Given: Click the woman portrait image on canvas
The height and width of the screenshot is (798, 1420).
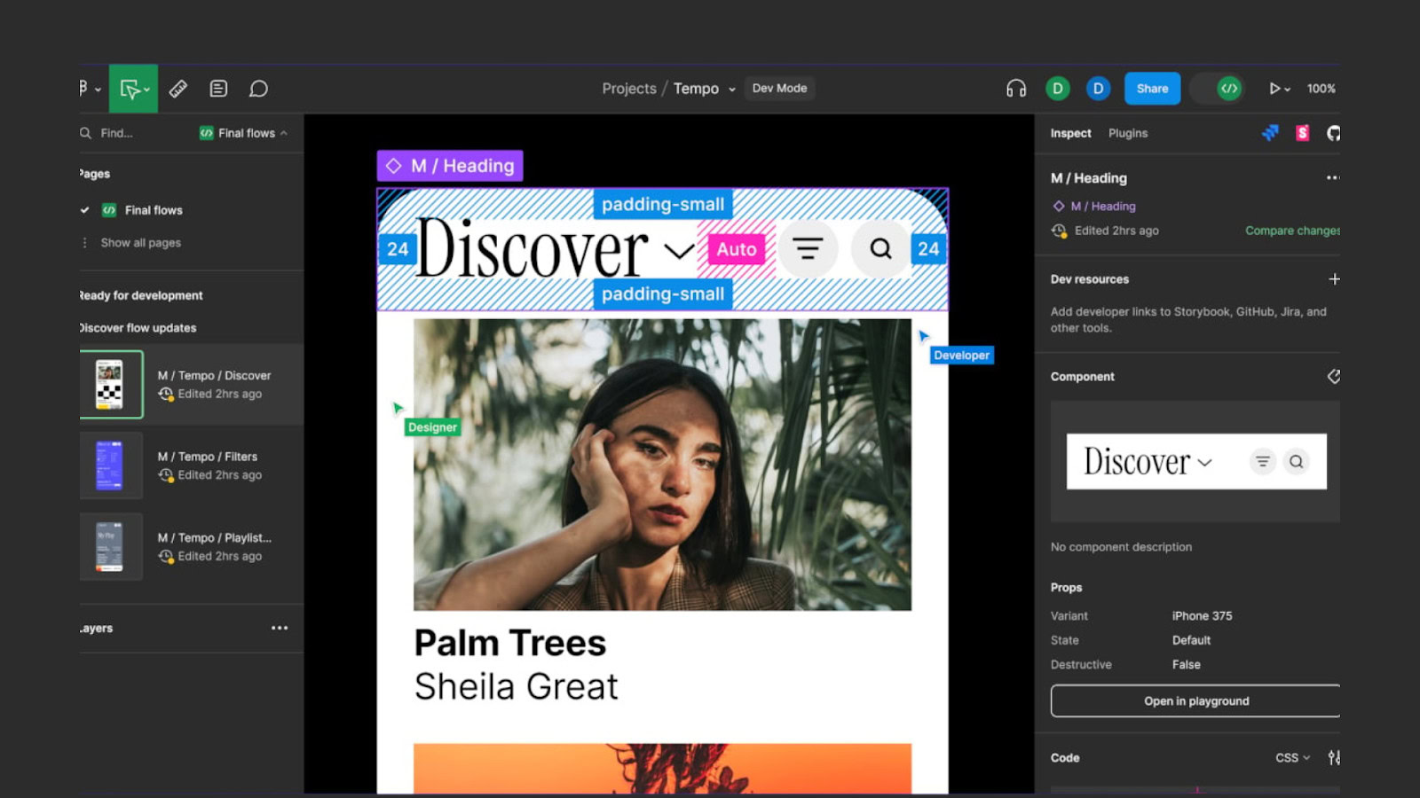Looking at the screenshot, I should tap(662, 465).
